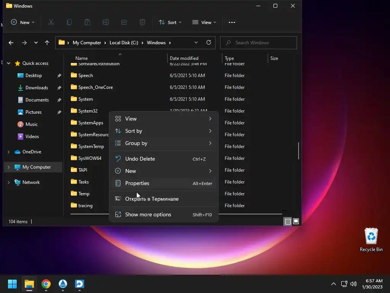
Task: Click Local Disk (C:) breadcrumb
Action: [124, 43]
